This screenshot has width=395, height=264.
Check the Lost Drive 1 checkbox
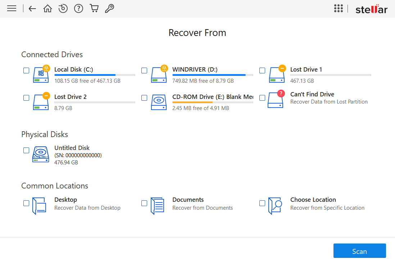pyautogui.click(x=262, y=70)
